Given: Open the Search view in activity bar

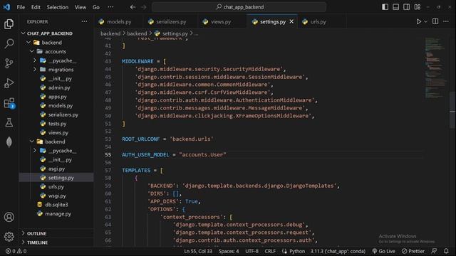Looking at the screenshot, I should click(9, 43).
